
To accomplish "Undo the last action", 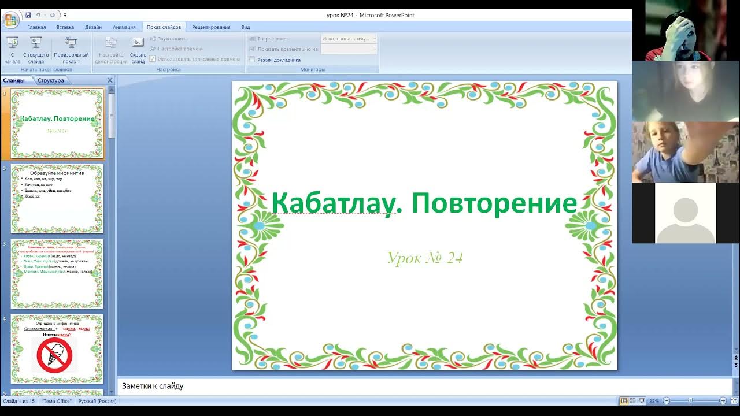I will 38,15.
